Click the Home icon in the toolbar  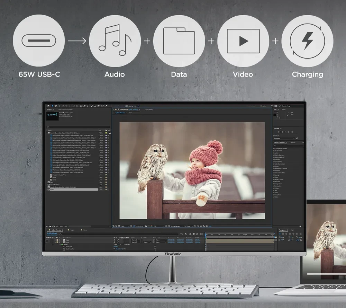coord(48,106)
